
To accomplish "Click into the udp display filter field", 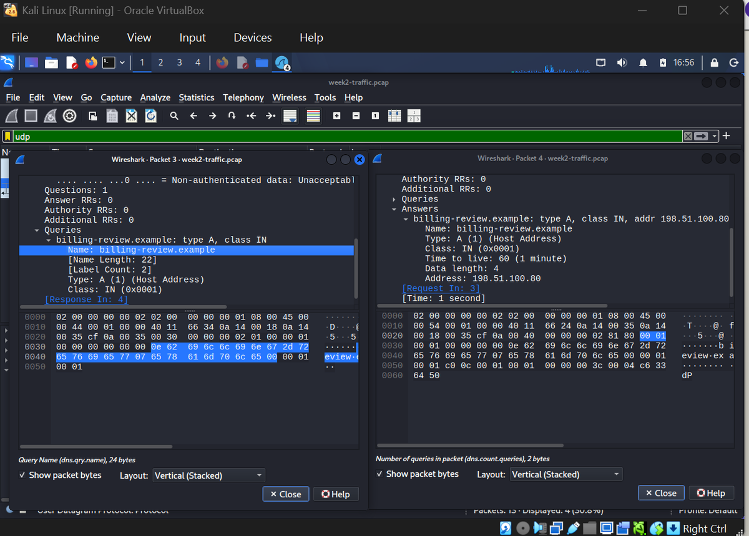I will (346, 136).
